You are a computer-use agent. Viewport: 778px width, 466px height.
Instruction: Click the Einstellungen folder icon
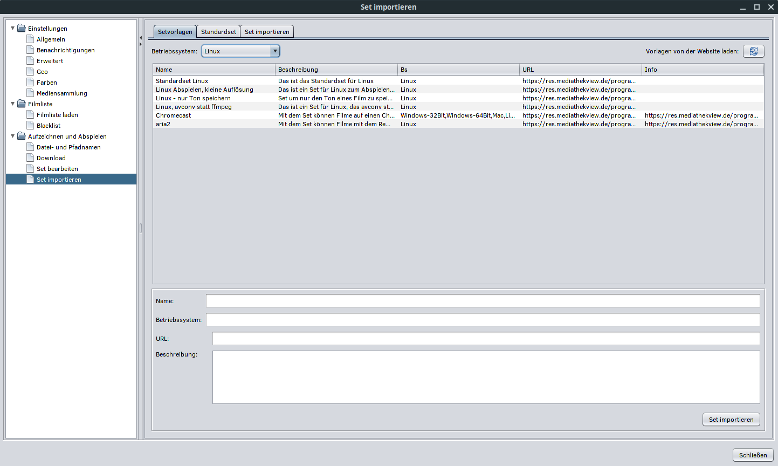tap(22, 29)
